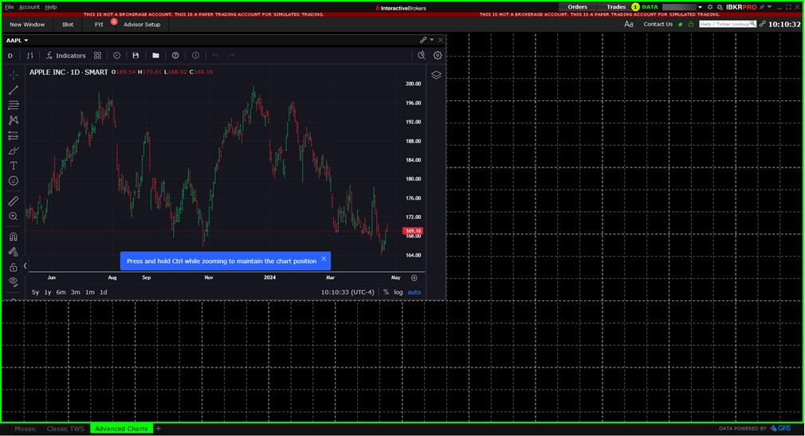Open the Help menu
Image resolution: width=805 pixels, height=436 pixels.
[x=51, y=7]
